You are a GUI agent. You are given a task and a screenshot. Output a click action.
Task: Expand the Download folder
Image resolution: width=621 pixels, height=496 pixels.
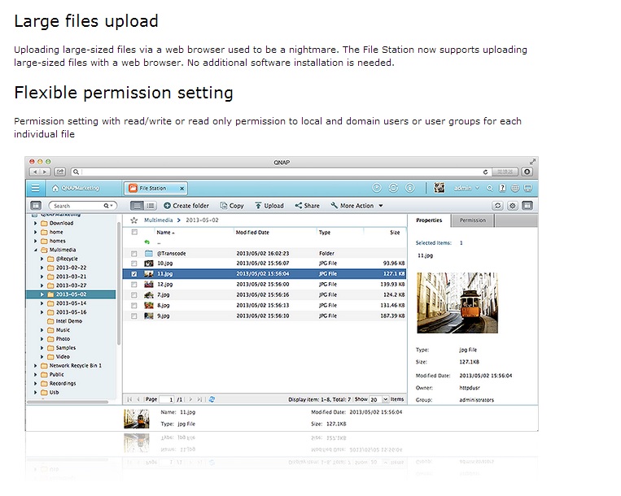35,224
